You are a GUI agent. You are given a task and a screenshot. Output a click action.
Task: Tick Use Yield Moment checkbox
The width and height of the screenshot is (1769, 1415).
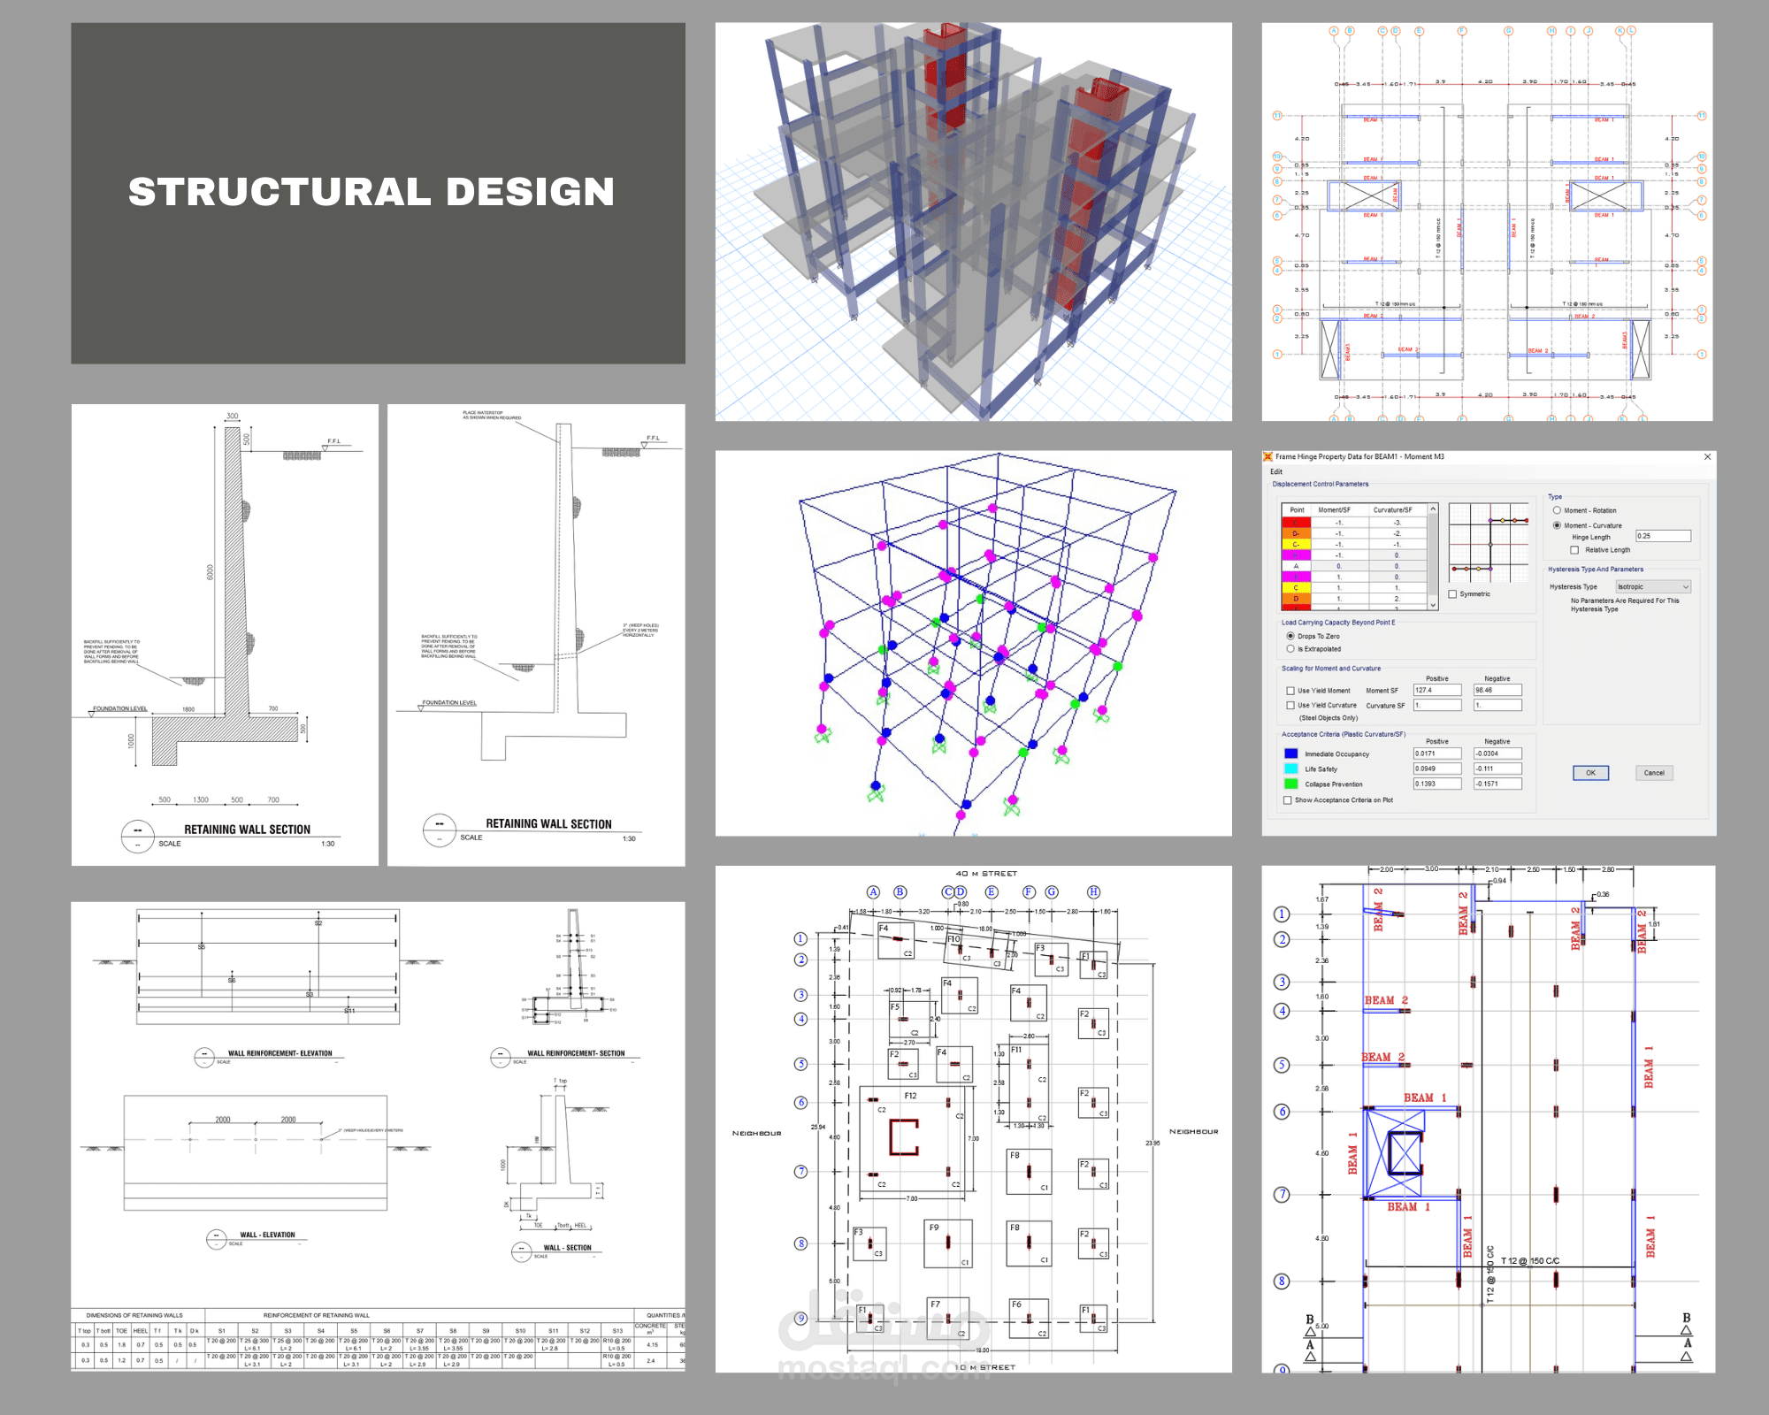(1290, 691)
